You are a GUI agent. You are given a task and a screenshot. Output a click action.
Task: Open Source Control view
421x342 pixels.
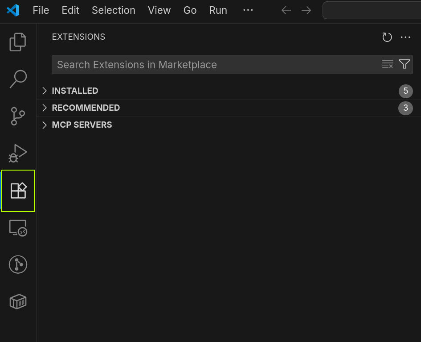(x=18, y=116)
